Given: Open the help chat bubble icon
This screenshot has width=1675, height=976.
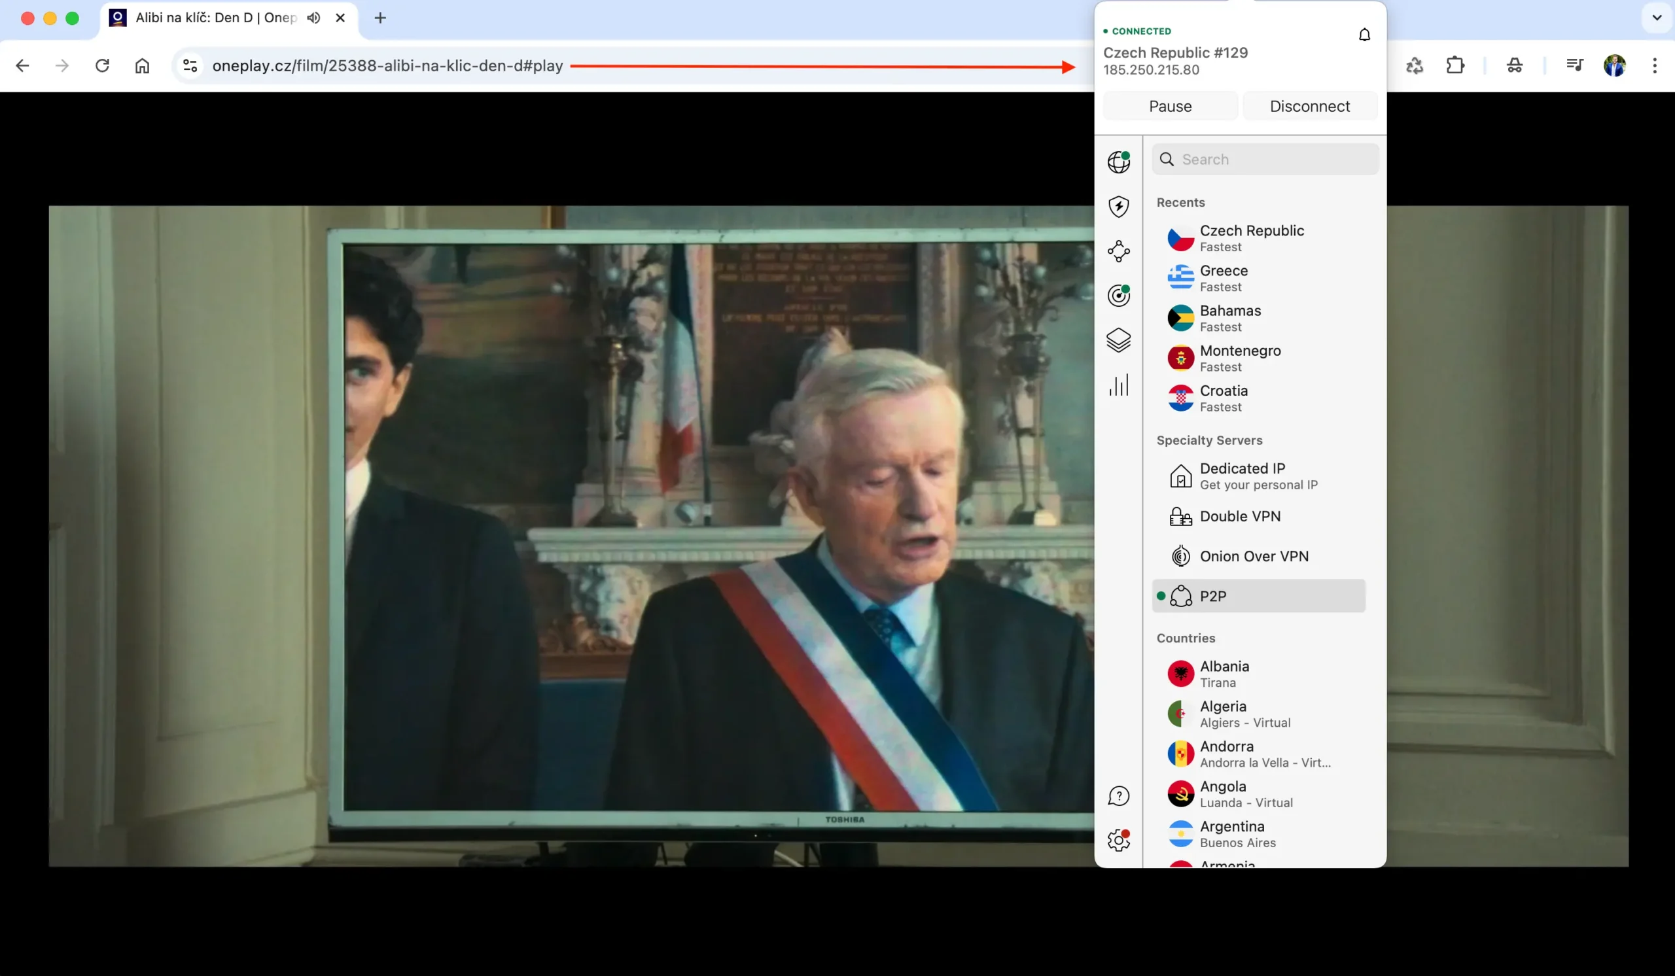Looking at the screenshot, I should pos(1119,795).
